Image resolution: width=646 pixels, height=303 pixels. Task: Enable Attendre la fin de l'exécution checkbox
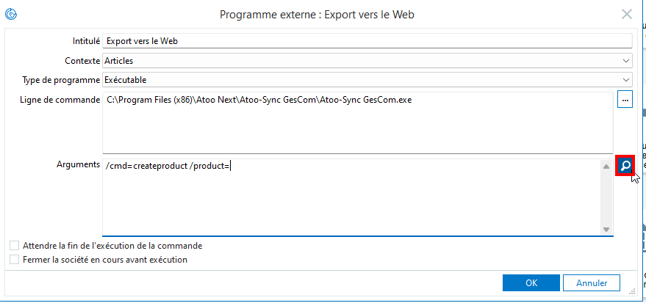click(15, 246)
